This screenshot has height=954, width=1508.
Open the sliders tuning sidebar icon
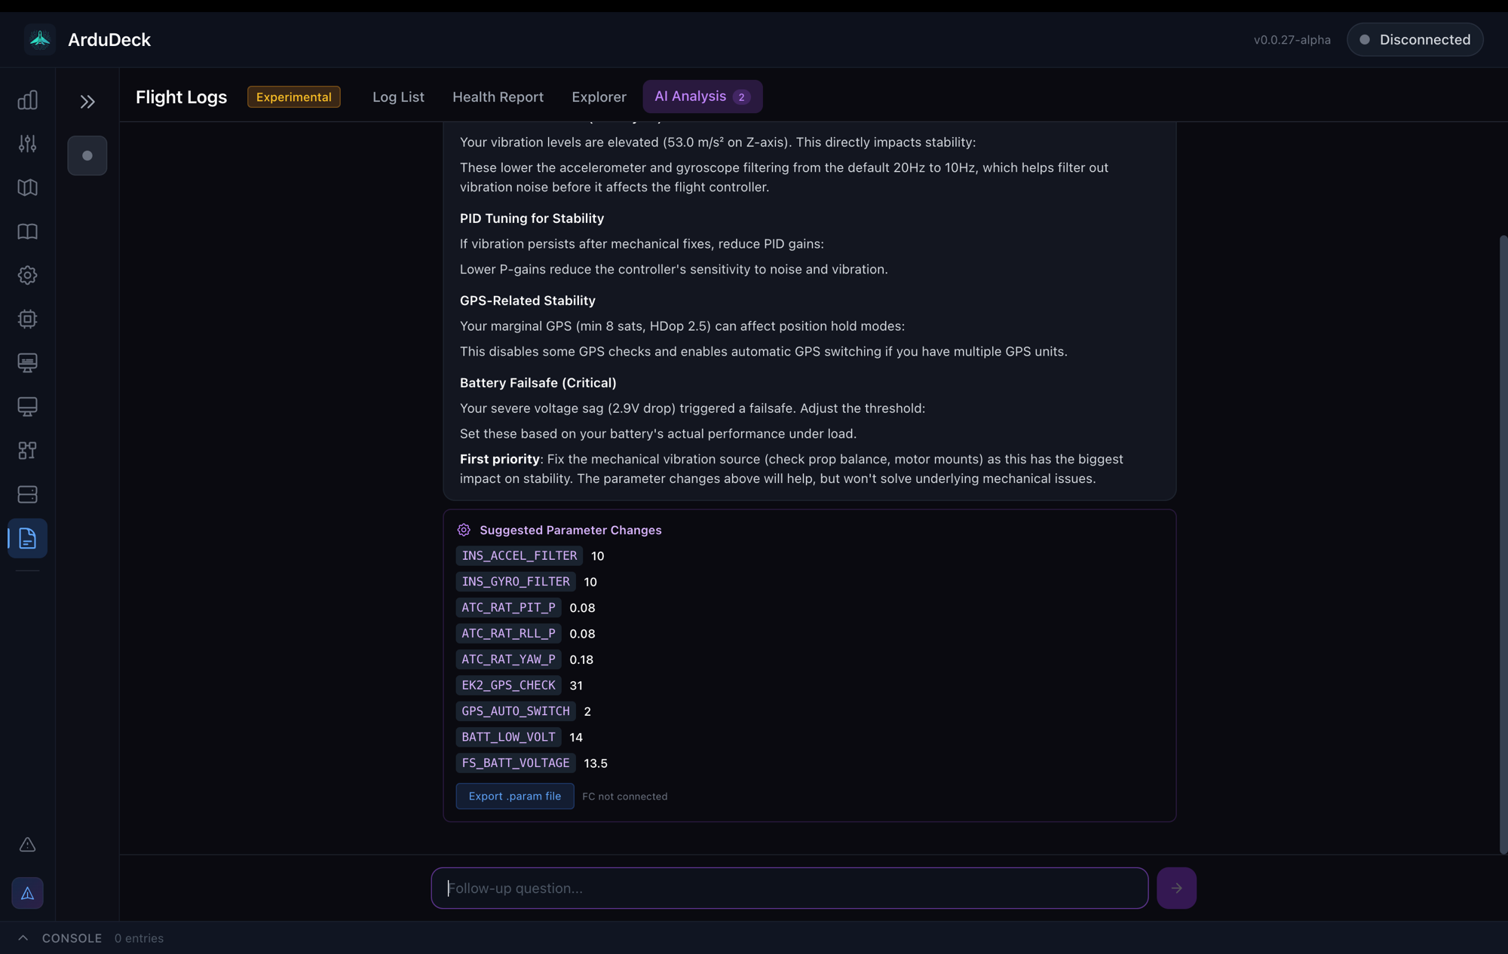pyautogui.click(x=27, y=144)
